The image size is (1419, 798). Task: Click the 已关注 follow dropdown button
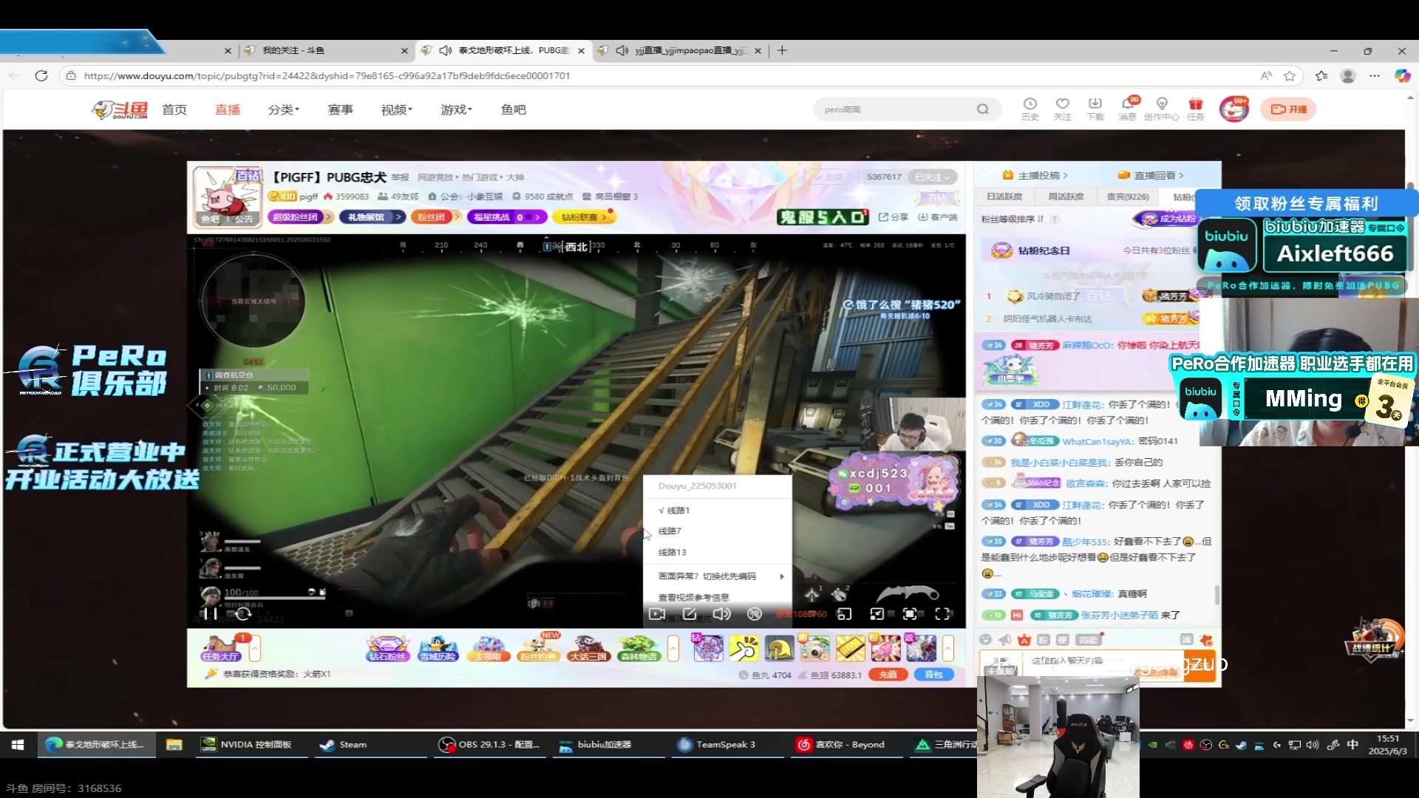tap(933, 177)
